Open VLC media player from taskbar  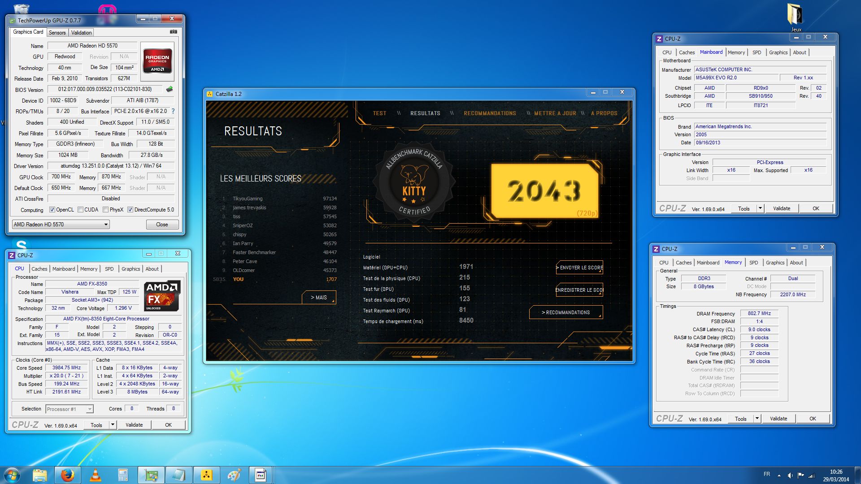coord(96,475)
